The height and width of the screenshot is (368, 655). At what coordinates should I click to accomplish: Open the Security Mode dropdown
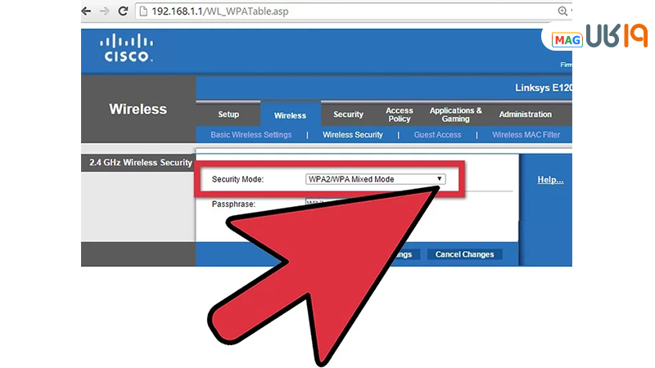point(374,178)
